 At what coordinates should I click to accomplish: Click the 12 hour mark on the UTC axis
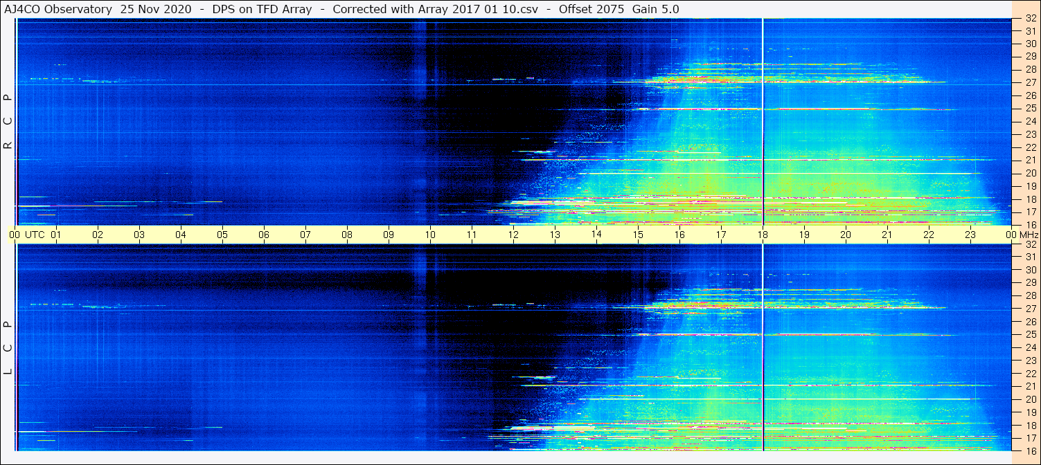click(x=513, y=235)
